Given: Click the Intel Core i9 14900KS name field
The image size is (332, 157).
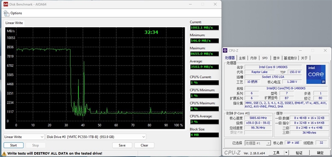Looking at the screenshot, I should pyautogui.click(x=273, y=67).
